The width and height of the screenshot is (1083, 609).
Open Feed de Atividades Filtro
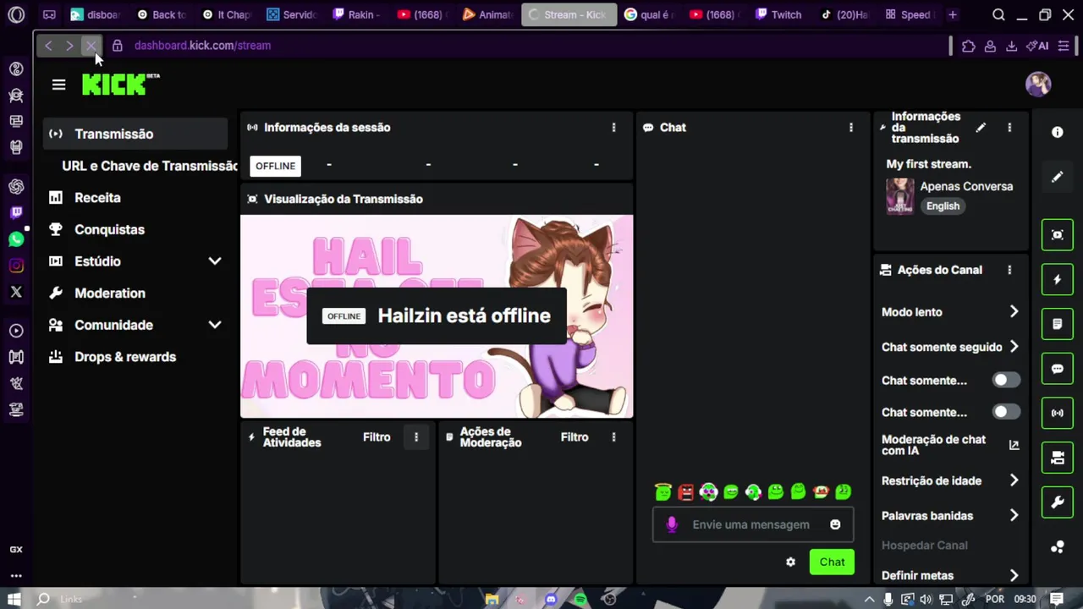[377, 437]
